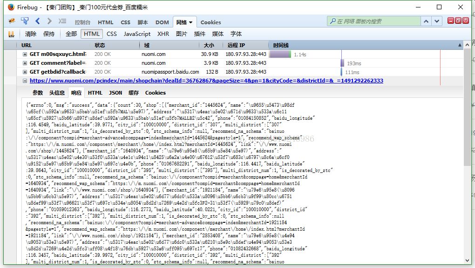Screen dimensions: 475x268
Task: Click the 193ms timeline bar
Action: pyautogui.click(x=342, y=63)
